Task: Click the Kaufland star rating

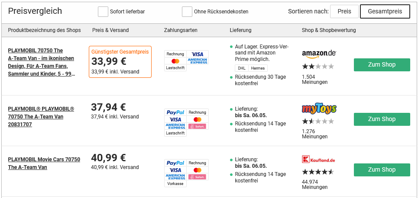Action: 318,172
